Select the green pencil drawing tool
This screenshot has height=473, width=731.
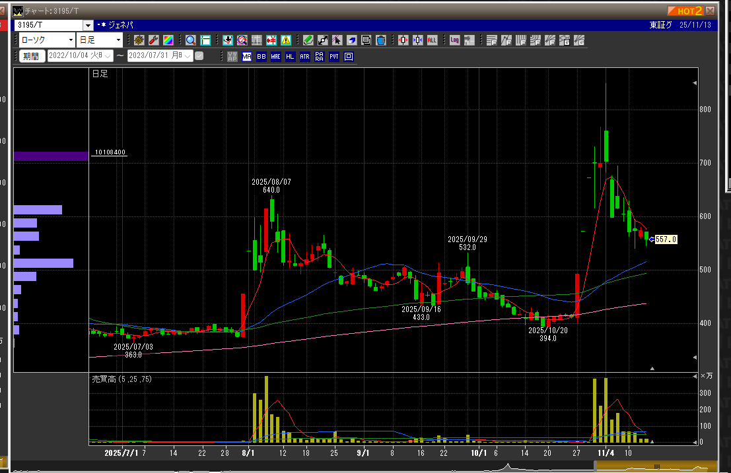click(308, 40)
